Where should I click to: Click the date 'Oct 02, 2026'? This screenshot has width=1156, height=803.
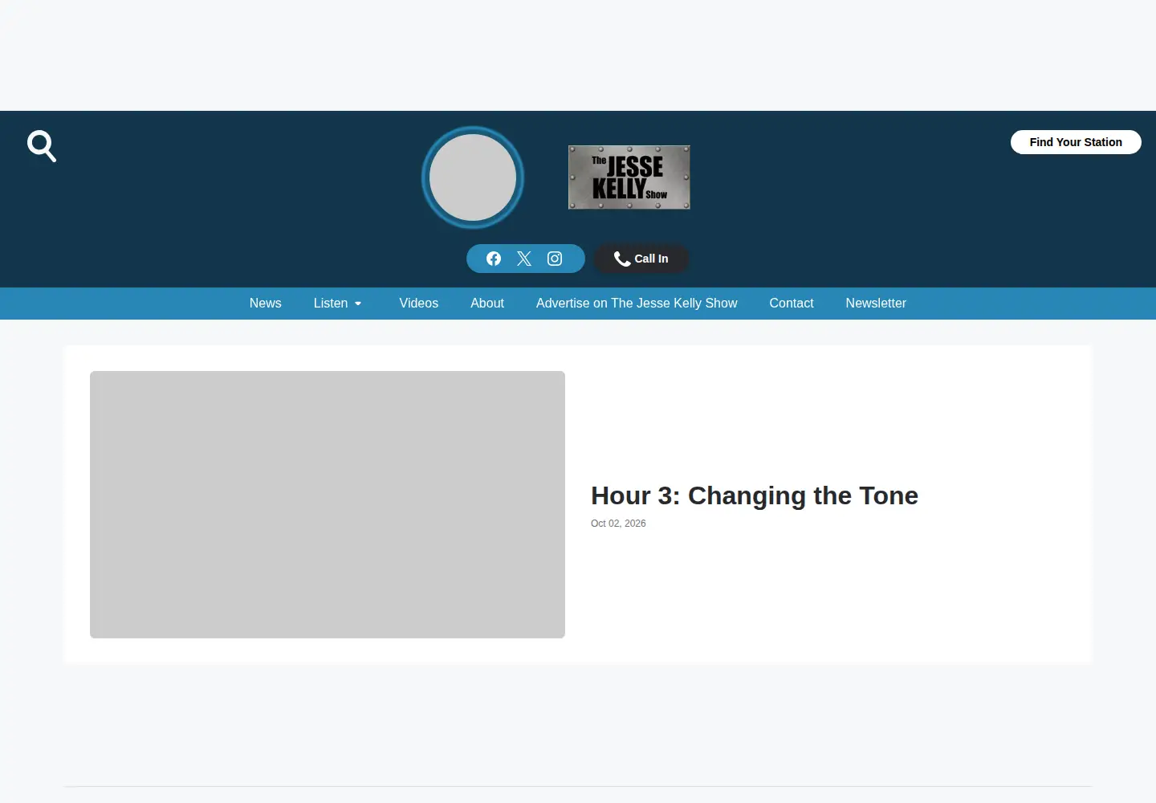tap(618, 524)
